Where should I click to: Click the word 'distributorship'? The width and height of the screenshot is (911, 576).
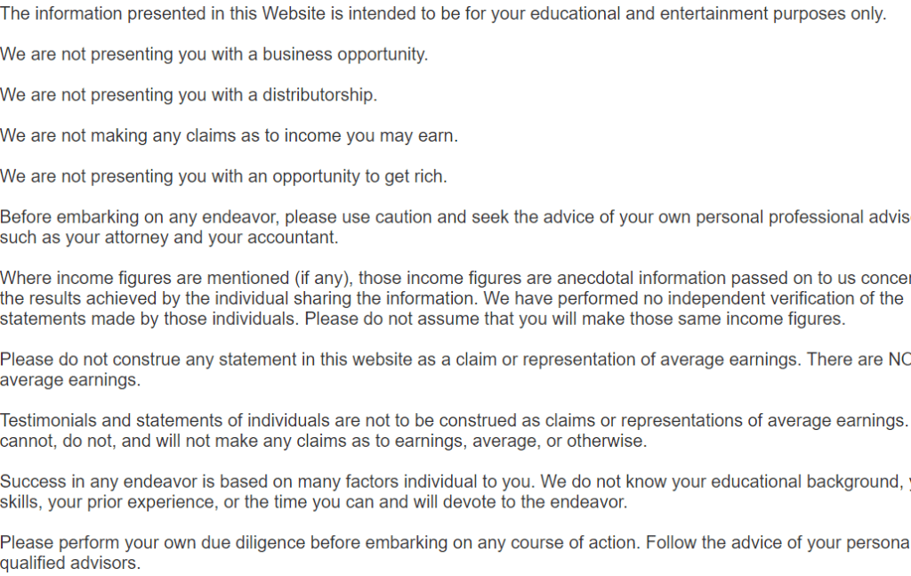(x=319, y=94)
